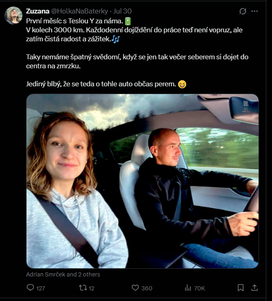This screenshot has width=272, height=301.
Task: Like the post with the heart icon
Action: (x=135, y=288)
